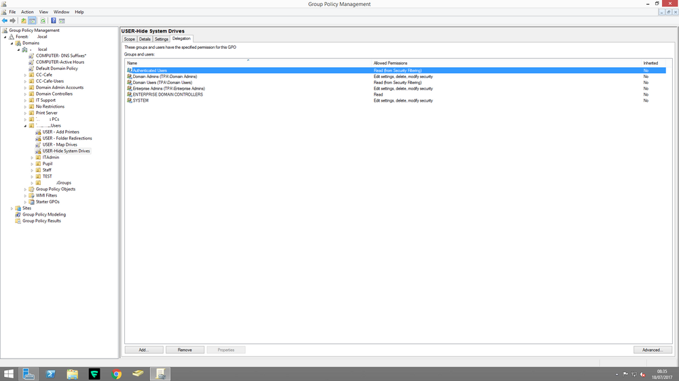Viewport: 679px width, 381px height.
Task: Open Google Chrome from the taskbar
Action: 117,374
